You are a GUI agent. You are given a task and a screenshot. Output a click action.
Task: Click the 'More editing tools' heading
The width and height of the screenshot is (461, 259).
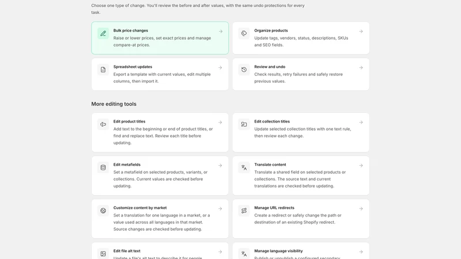click(x=114, y=104)
